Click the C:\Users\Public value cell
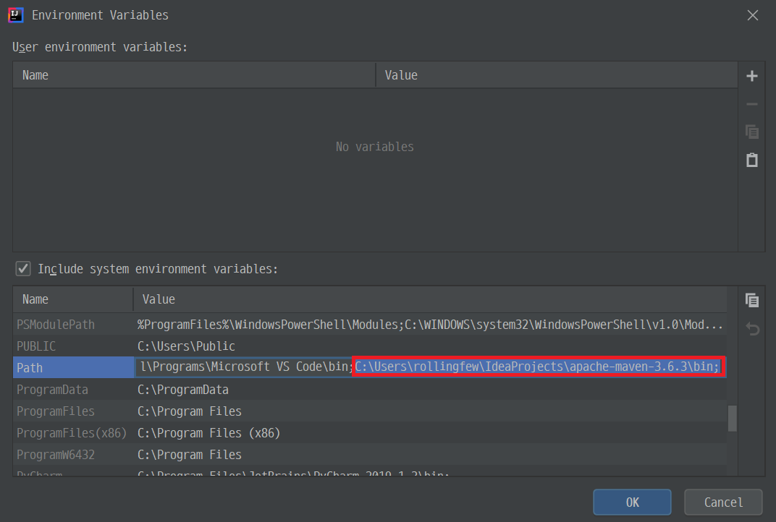Viewport: 776px width, 522px height. coord(186,346)
